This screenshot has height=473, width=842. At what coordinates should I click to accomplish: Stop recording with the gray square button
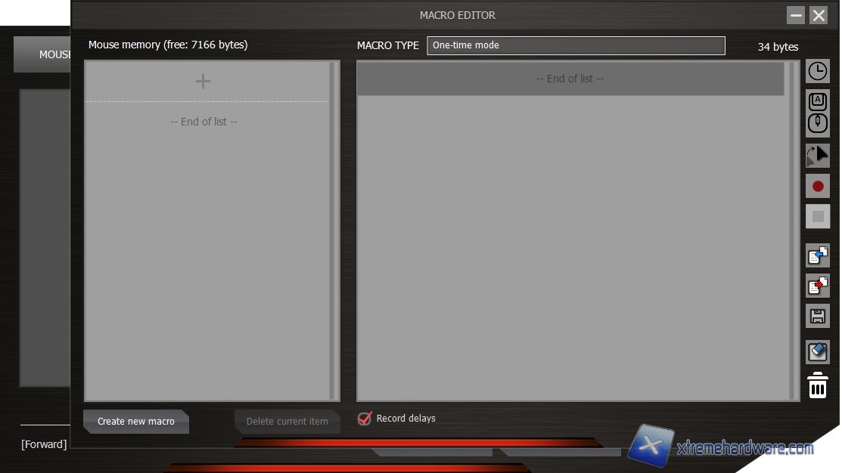(817, 216)
